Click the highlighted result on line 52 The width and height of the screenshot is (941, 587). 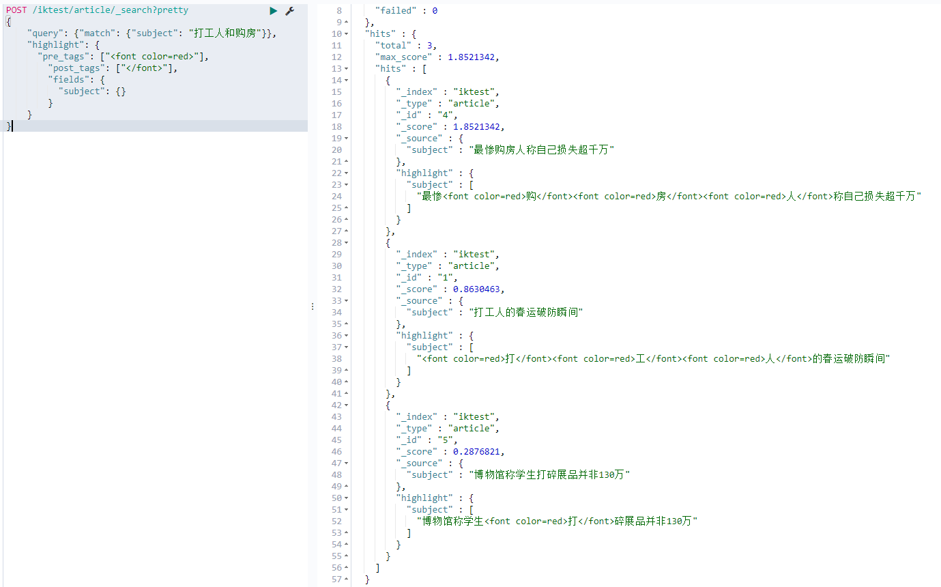(557, 521)
